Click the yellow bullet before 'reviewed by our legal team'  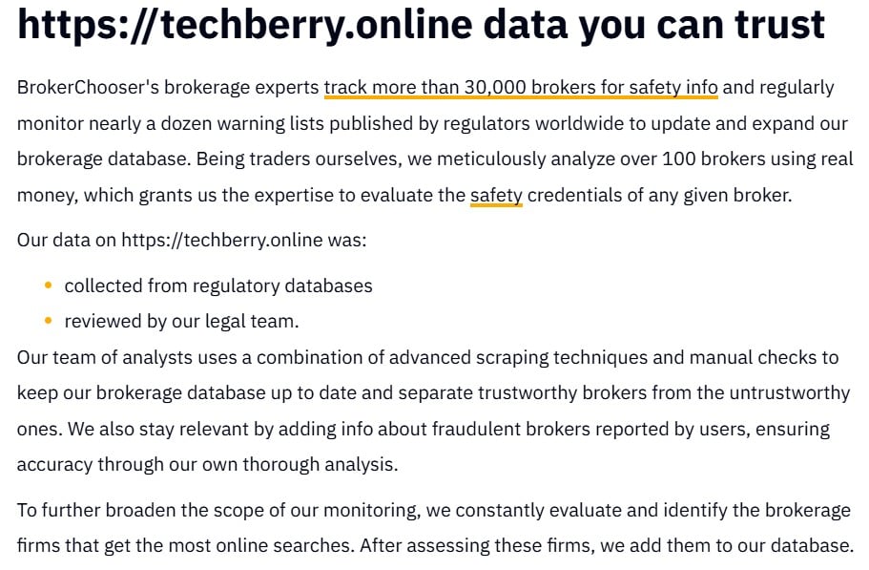(x=49, y=321)
